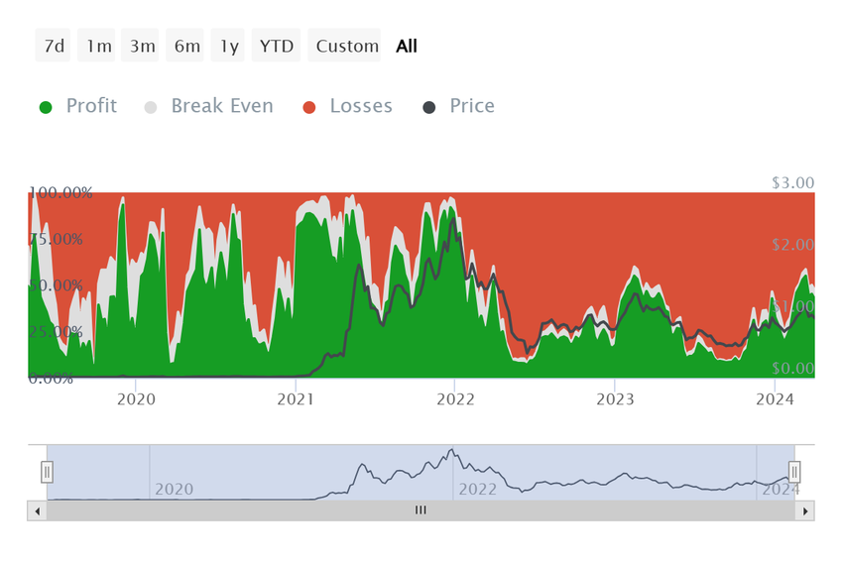Toggle the Profit series legend
The image size is (843, 562).
(x=78, y=106)
